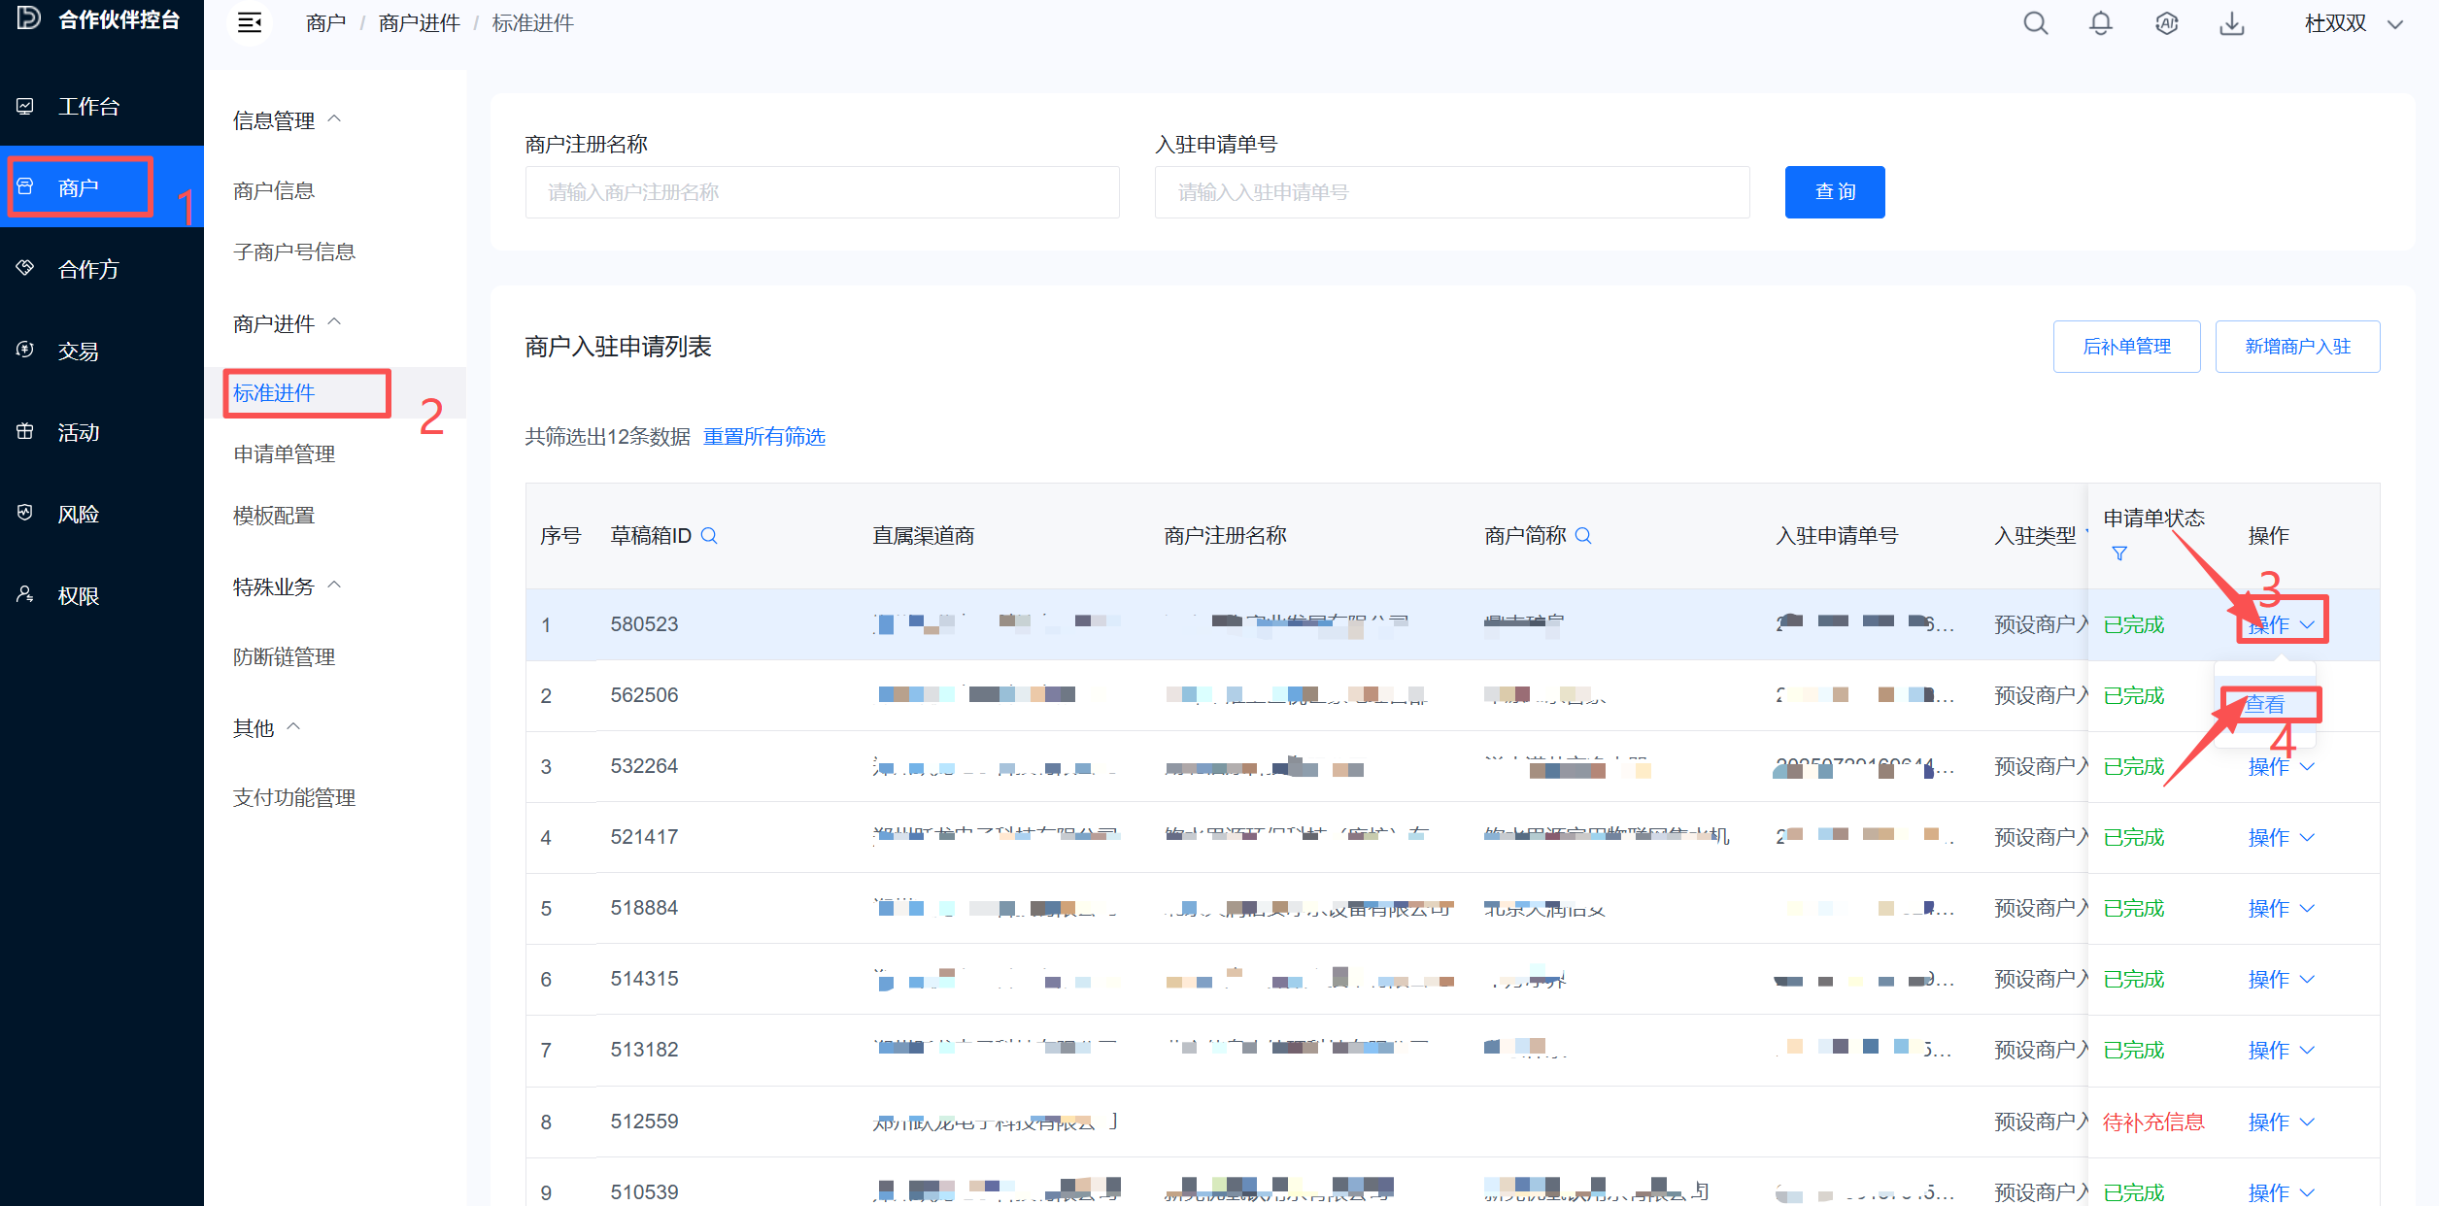Image resolution: width=2439 pixels, height=1206 pixels.
Task: Open the download icon in header
Action: tap(2231, 23)
